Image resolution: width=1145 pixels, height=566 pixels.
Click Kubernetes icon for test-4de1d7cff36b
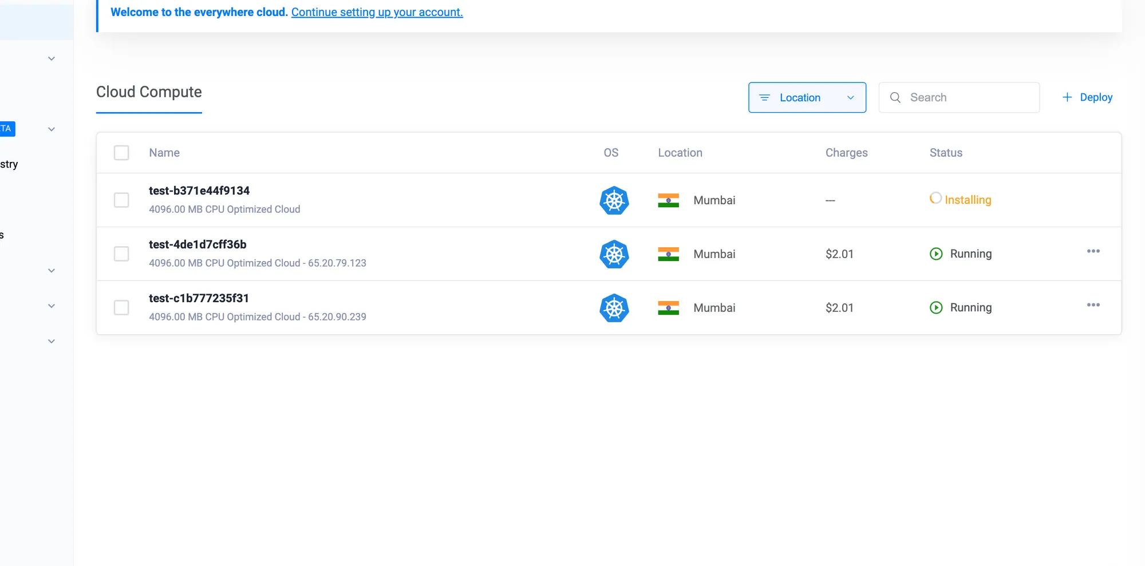614,254
